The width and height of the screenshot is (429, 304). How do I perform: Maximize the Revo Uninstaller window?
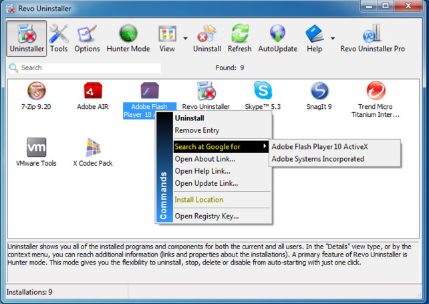point(386,6)
